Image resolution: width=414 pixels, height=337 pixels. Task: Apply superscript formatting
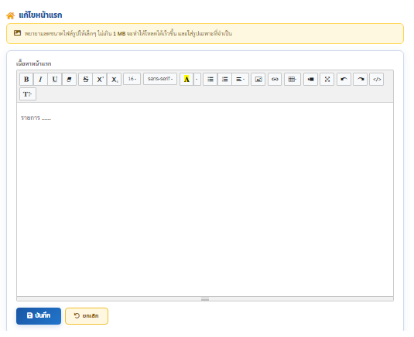(100, 80)
